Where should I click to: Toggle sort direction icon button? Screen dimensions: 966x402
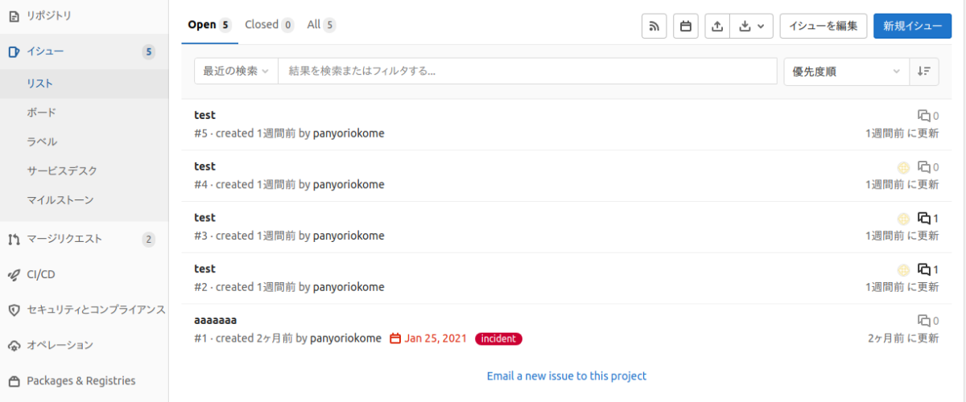923,72
